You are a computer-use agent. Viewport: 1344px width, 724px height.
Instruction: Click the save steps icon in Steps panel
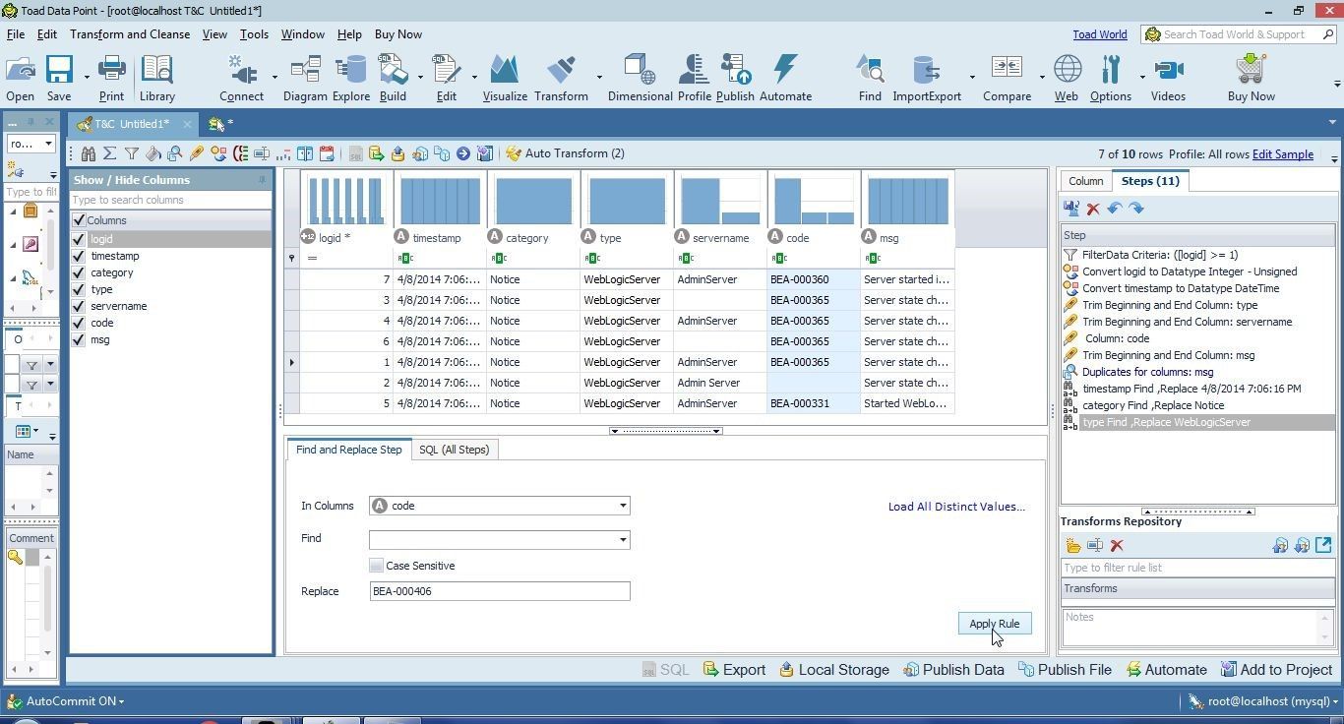pos(1071,209)
